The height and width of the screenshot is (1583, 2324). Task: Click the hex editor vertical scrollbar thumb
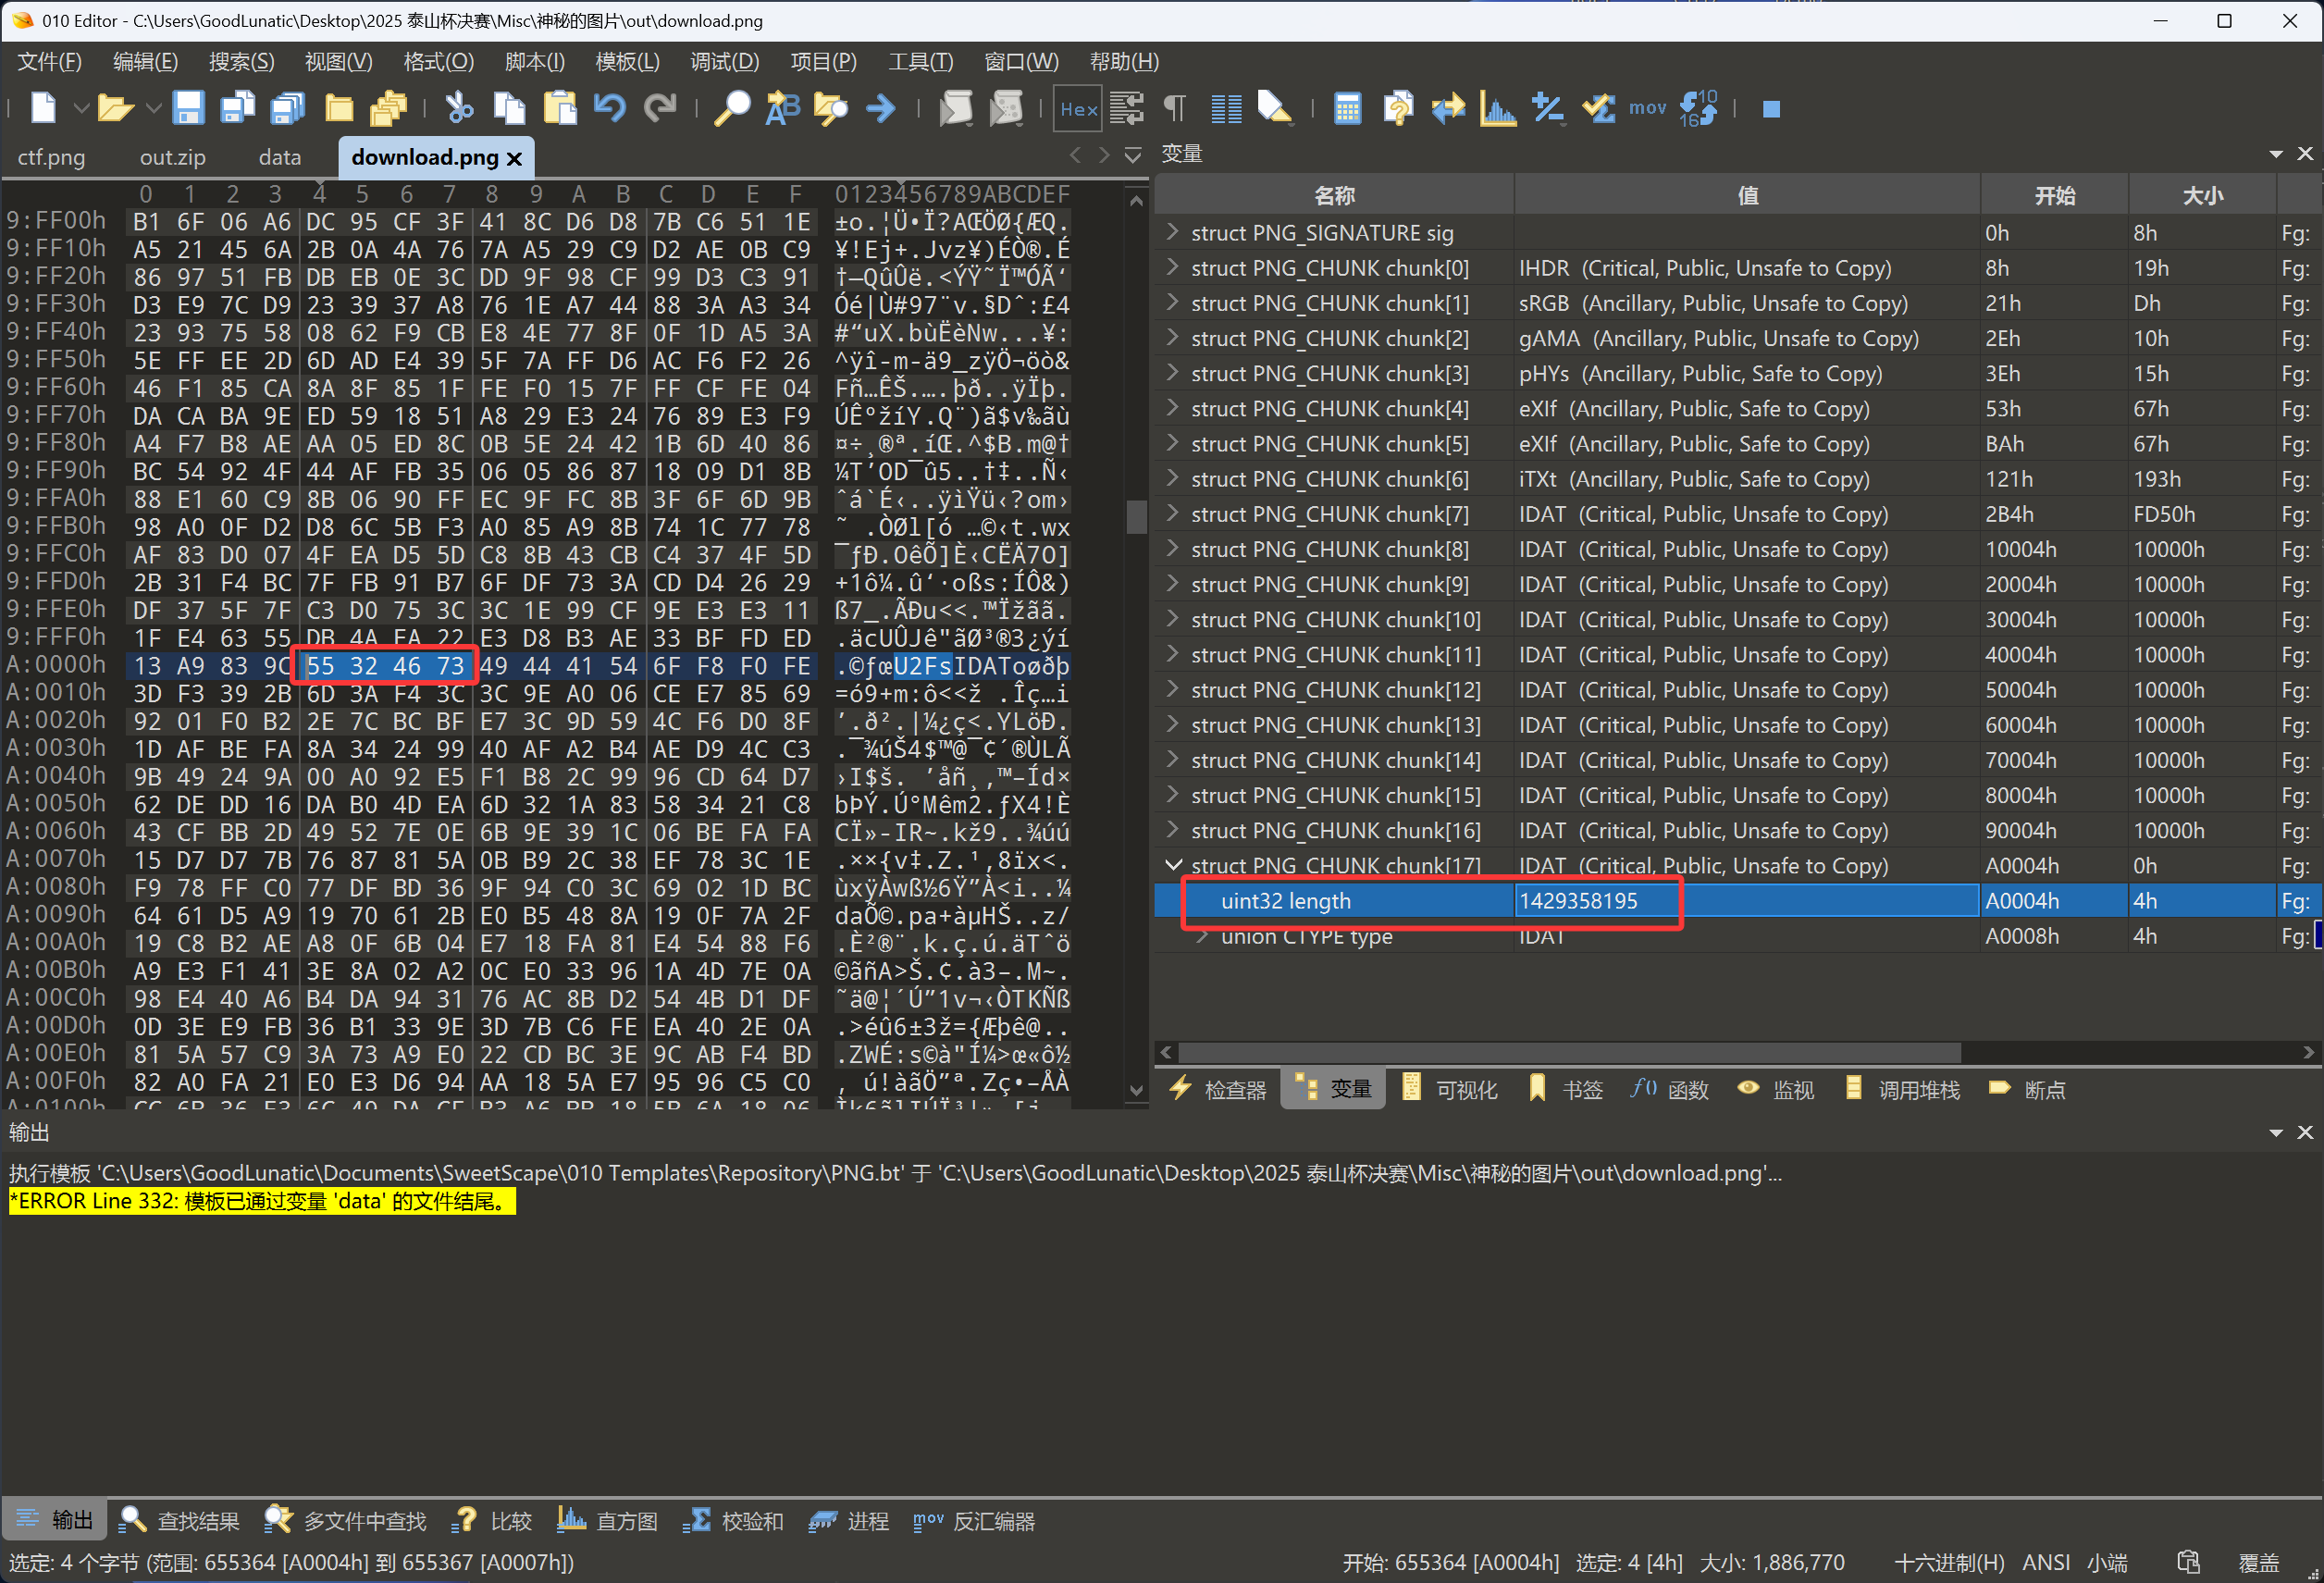[x=1136, y=517]
